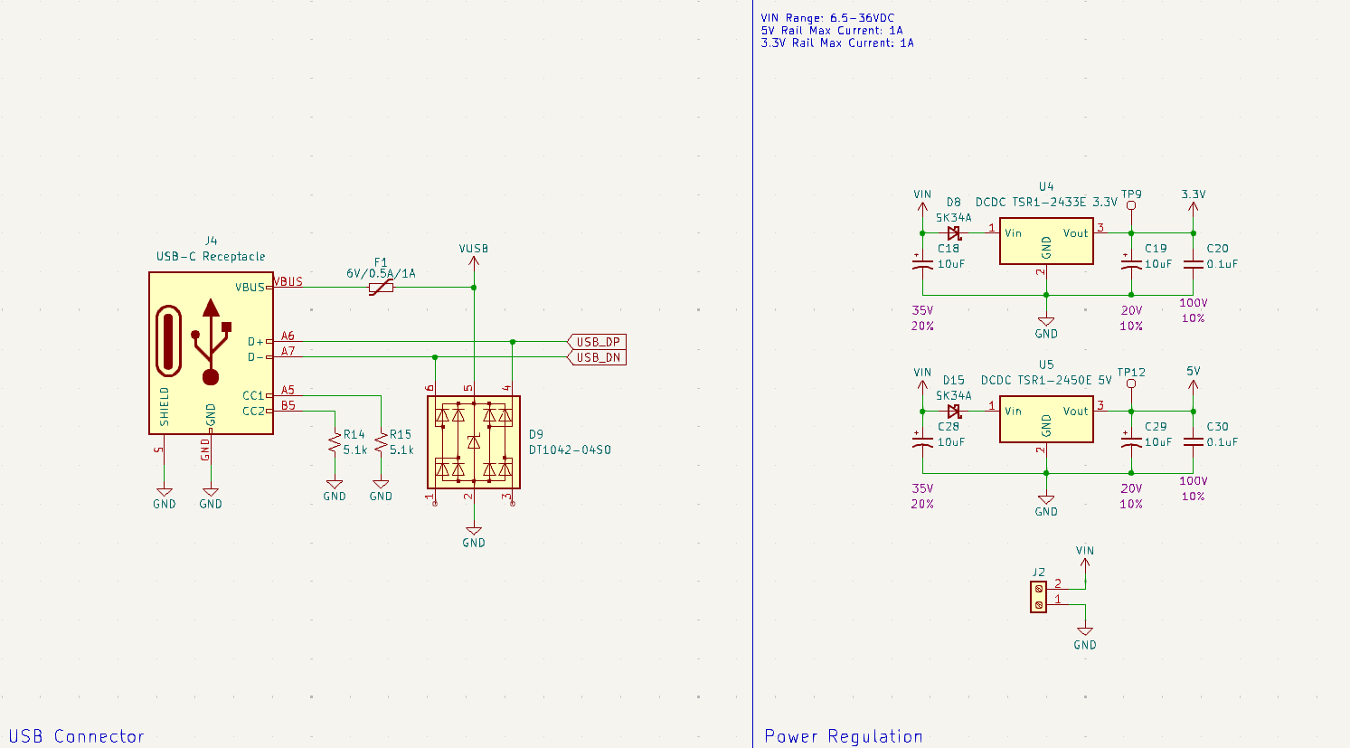Select resistor R15 symbol
The image size is (1350, 748).
click(381, 443)
